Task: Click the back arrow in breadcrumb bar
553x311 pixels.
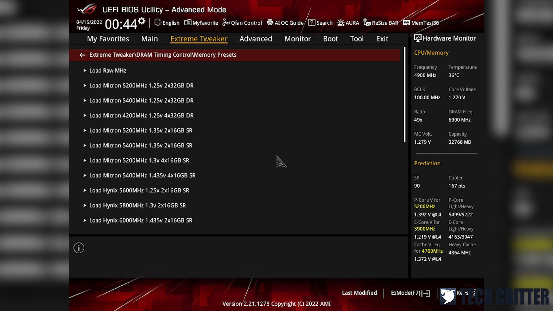Action: (x=82, y=55)
